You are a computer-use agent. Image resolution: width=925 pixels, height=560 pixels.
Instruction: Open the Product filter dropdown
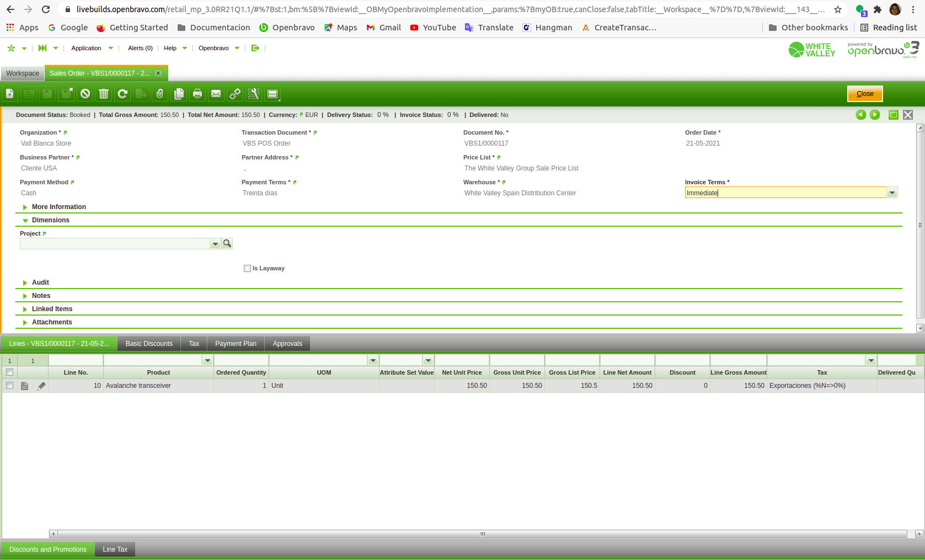208,360
